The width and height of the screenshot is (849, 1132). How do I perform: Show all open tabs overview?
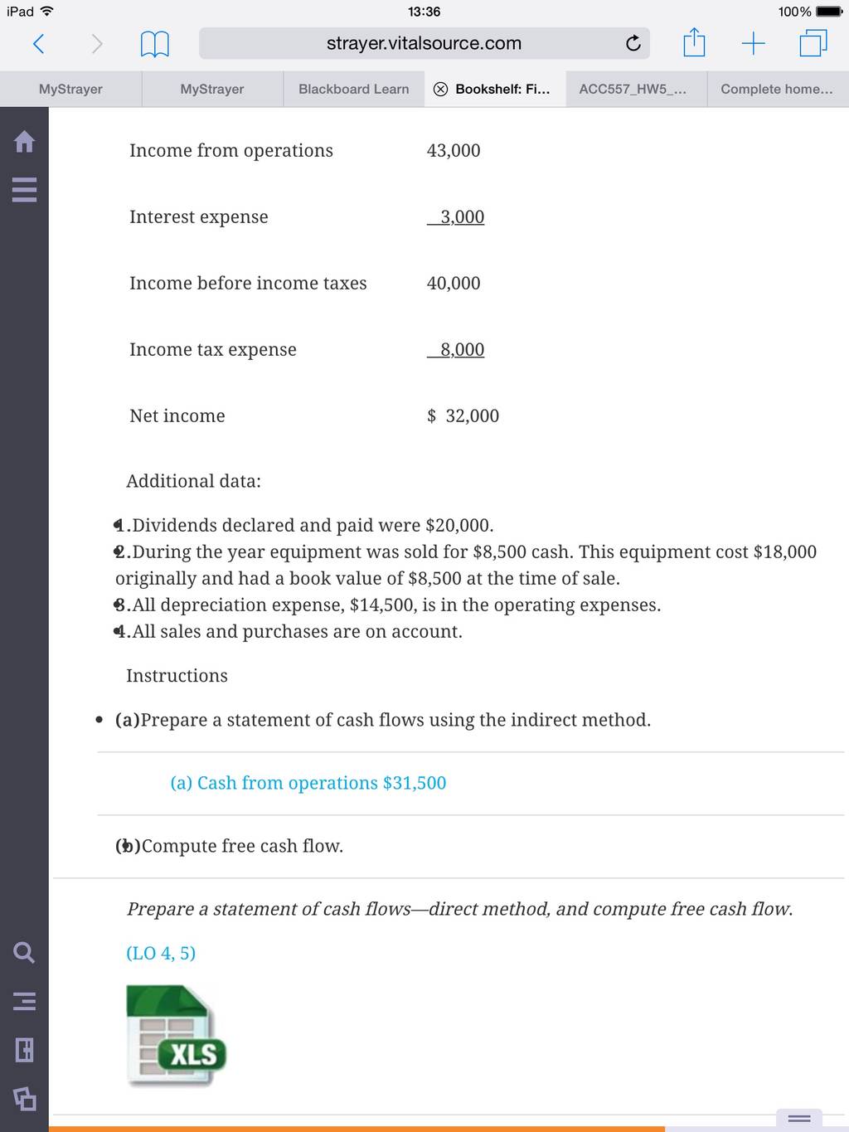pyautogui.click(x=813, y=43)
